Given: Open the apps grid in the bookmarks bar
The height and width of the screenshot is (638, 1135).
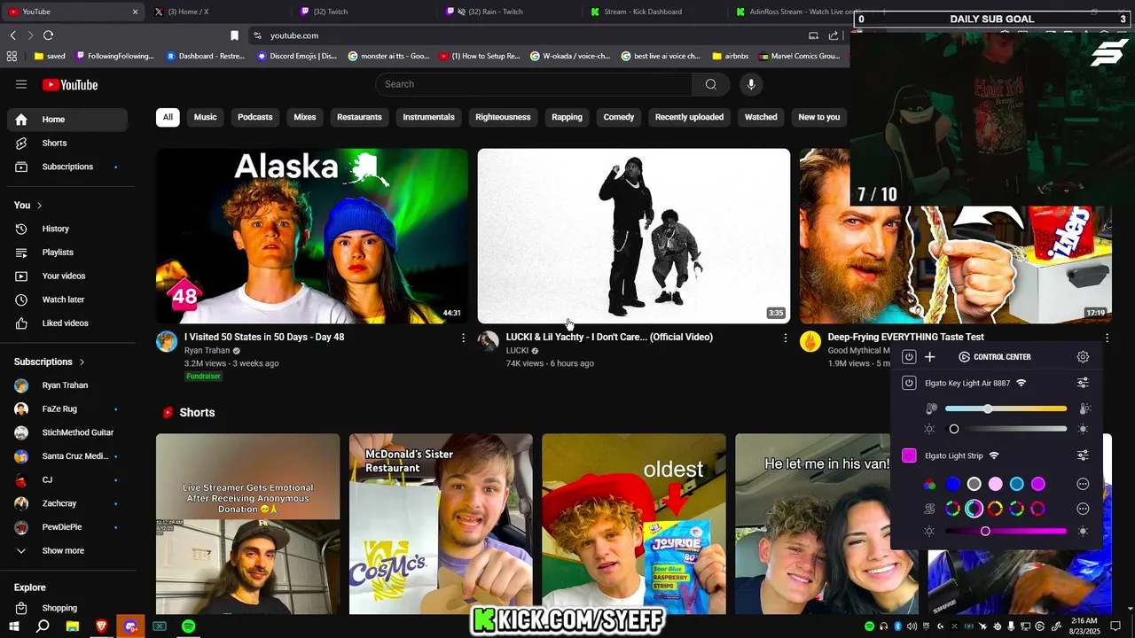Looking at the screenshot, I should (x=12, y=56).
